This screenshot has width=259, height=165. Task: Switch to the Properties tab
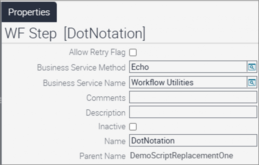coord(29,12)
